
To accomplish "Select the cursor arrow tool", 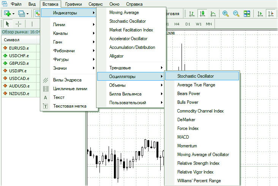I will 7,24.
